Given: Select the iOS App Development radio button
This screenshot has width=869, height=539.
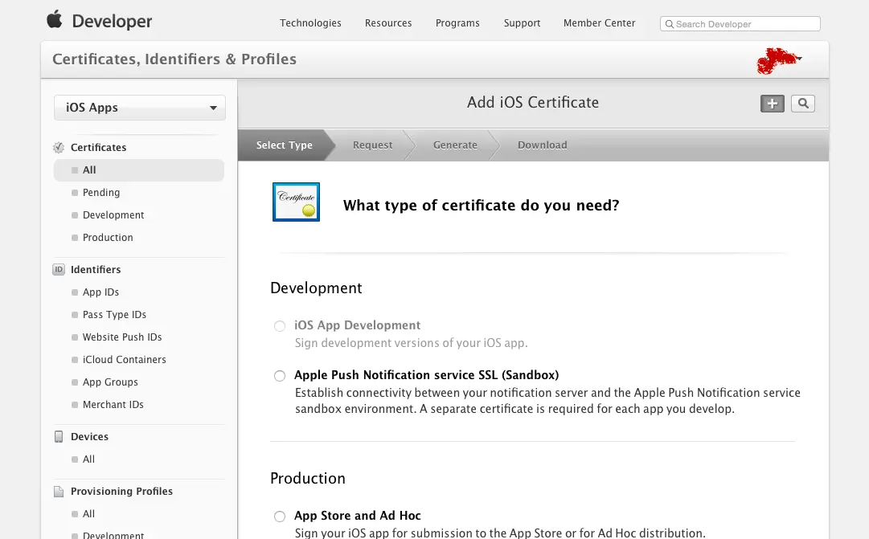Looking at the screenshot, I should coord(280,326).
